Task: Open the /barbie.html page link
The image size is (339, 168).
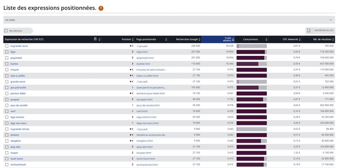Action: [143, 64]
